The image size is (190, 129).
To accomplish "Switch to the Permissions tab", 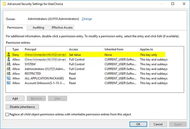I will 15,27.
